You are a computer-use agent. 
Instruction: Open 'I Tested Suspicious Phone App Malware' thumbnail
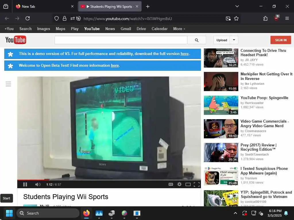point(221,176)
